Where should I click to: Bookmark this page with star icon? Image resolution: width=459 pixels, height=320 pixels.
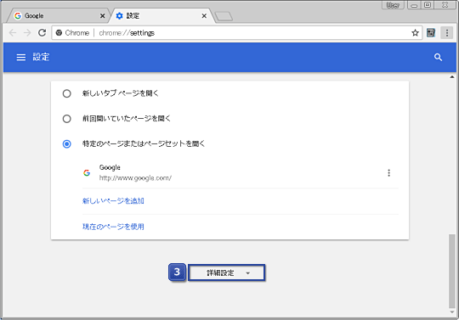[x=415, y=33]
